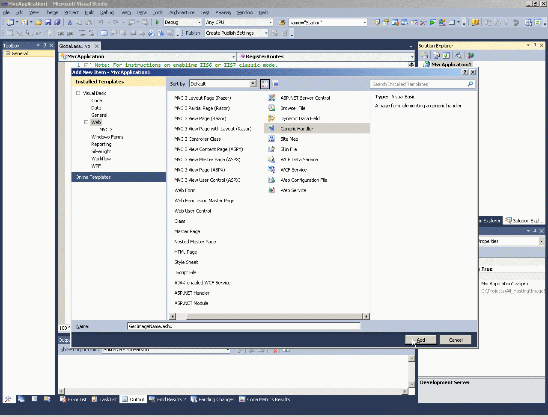Click the Cut scissors toolbar icon
548x417 pixels.
[x=69, y=22]
